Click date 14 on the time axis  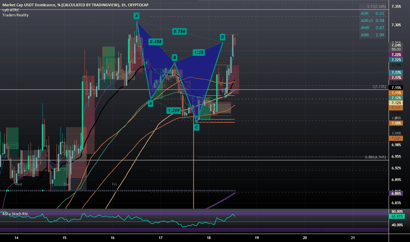click(16, 238)
